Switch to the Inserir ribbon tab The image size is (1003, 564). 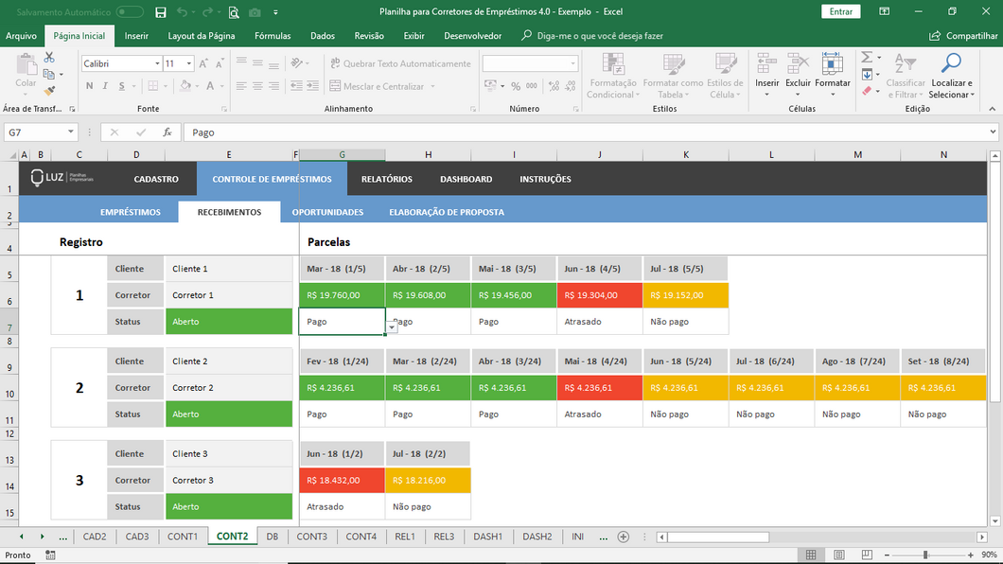point(136,36)
